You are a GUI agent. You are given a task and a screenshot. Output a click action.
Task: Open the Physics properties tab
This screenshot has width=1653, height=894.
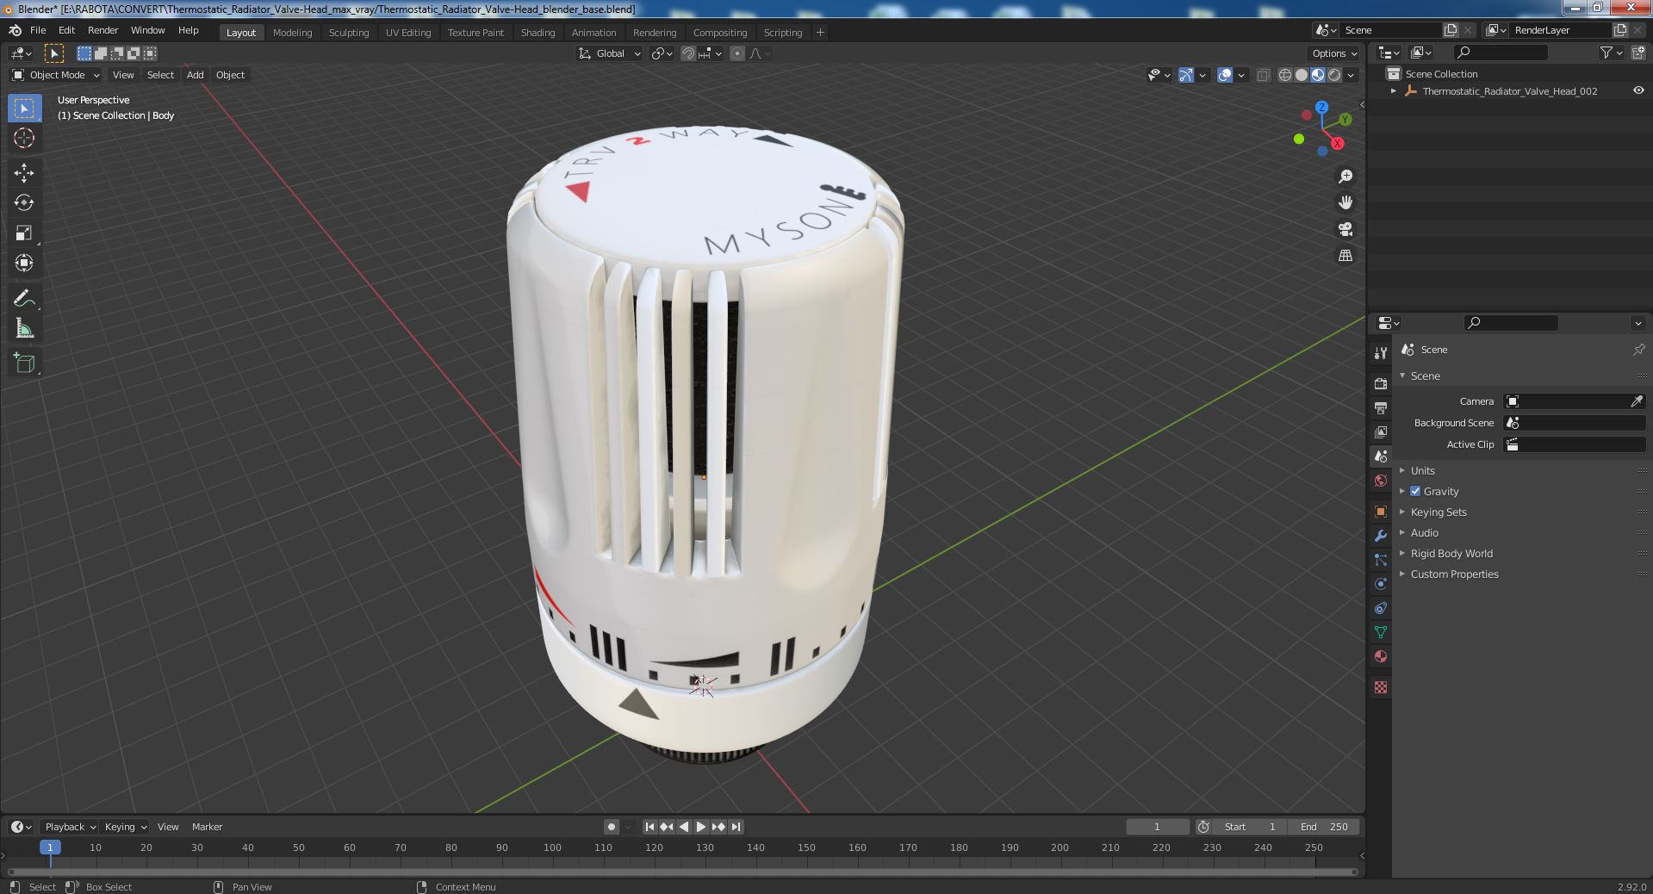[1381, 584]
